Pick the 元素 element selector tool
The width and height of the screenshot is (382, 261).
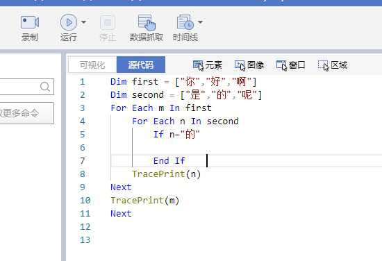pyautogui.click(x=208, y=65)
